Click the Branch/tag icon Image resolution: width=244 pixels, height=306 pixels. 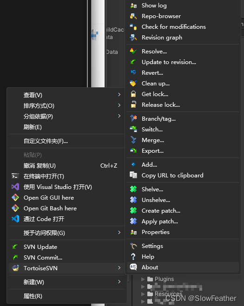tap(133, 118)
